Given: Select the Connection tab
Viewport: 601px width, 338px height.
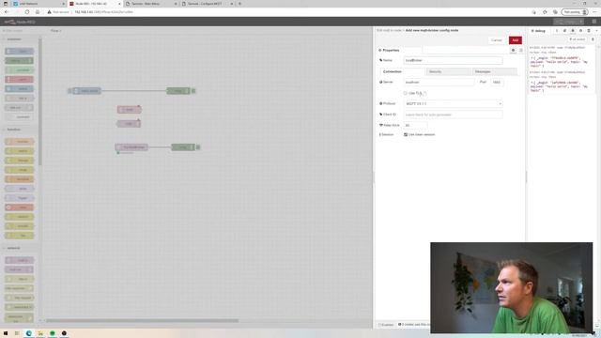Looking at the screenshot, I should (x=402, y=71).
